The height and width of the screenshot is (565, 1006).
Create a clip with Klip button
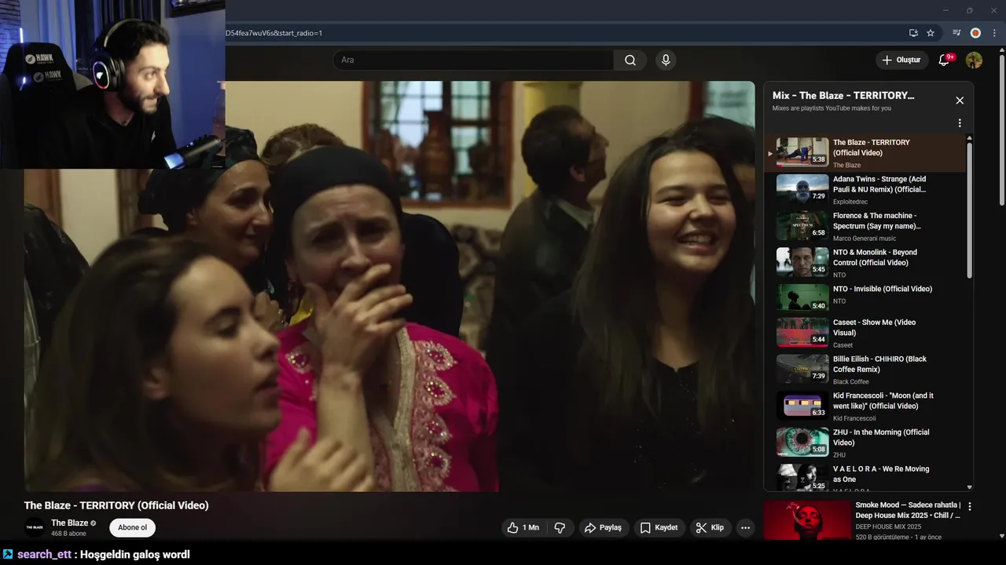710,528
